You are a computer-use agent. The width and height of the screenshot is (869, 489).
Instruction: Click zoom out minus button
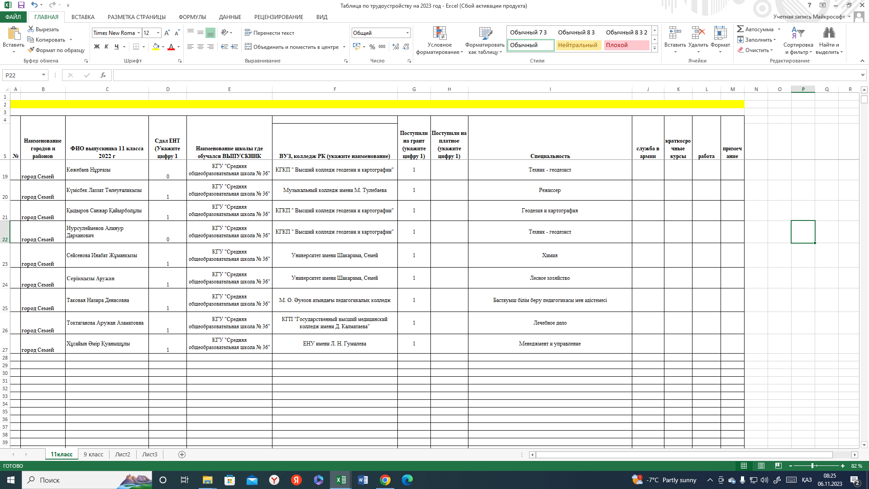point(791,466)
